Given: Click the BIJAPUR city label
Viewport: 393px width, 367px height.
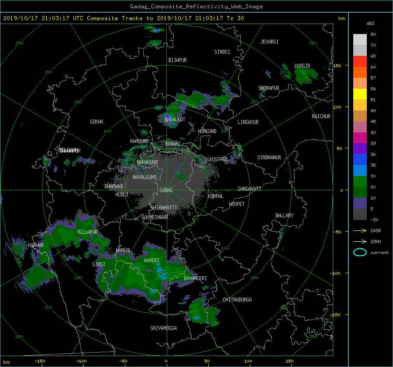Looking at the screenshot, I should (x=177, y=60).
